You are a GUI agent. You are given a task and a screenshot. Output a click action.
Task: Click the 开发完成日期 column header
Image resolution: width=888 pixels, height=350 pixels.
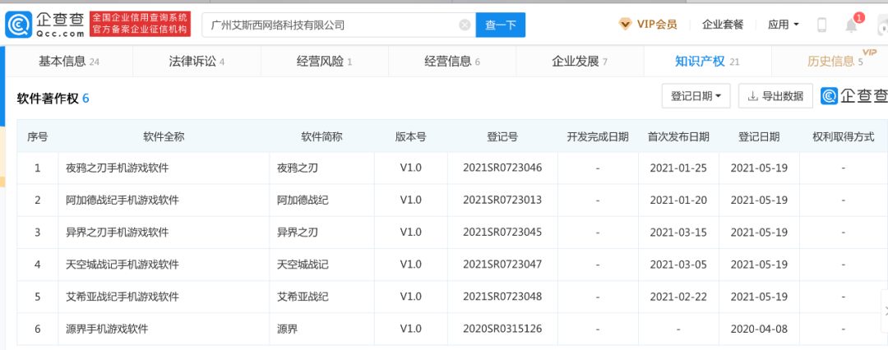point(598,136)
